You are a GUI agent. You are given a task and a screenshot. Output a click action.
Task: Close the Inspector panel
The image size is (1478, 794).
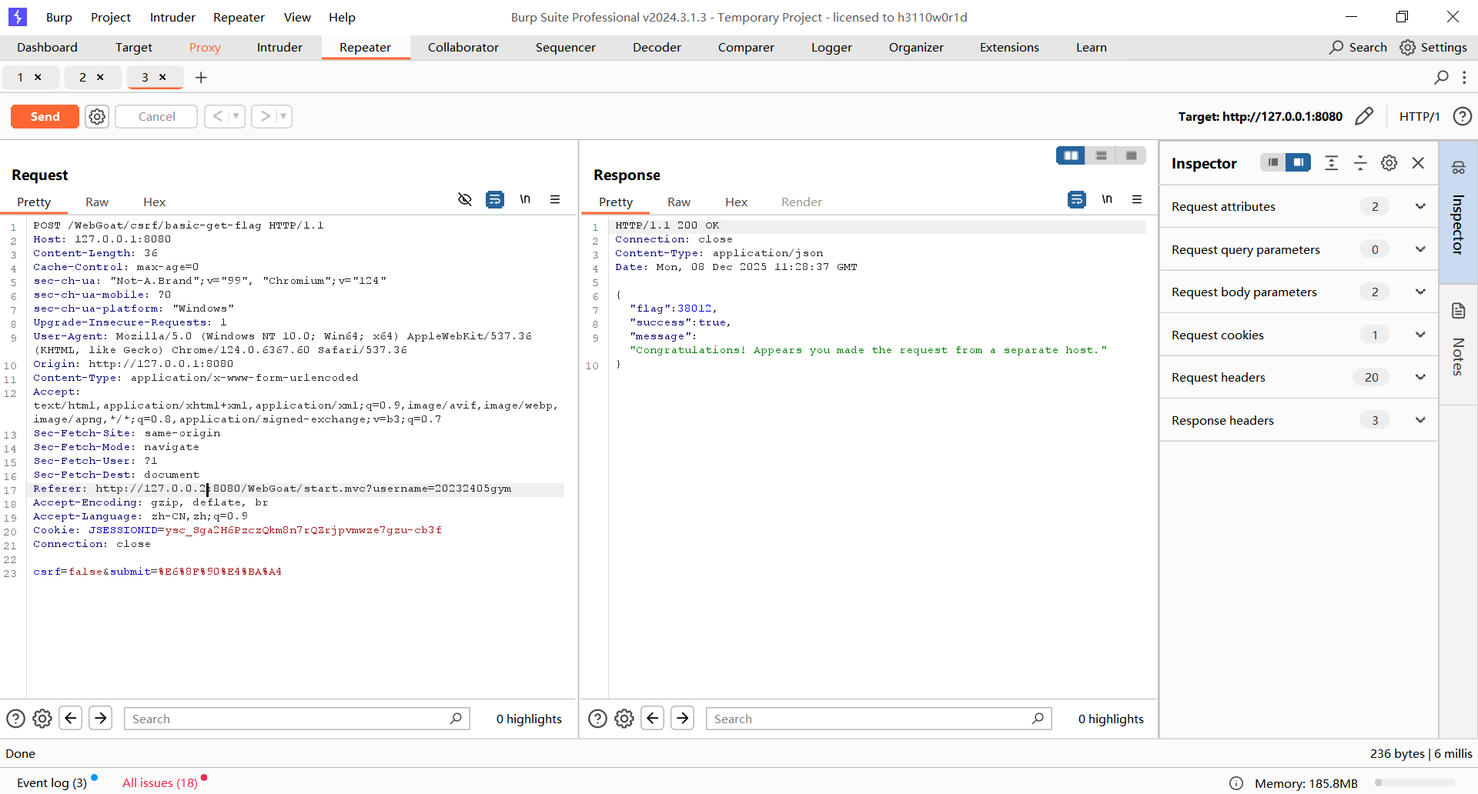(1418, 162)
